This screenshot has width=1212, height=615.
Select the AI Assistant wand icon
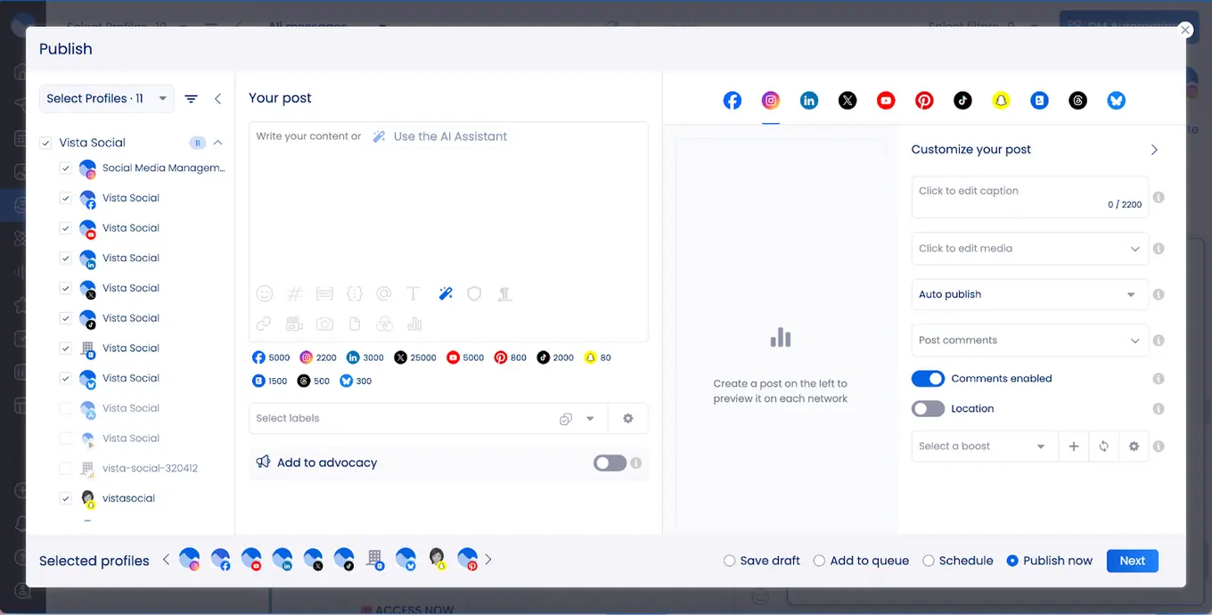tap(445, 293)
